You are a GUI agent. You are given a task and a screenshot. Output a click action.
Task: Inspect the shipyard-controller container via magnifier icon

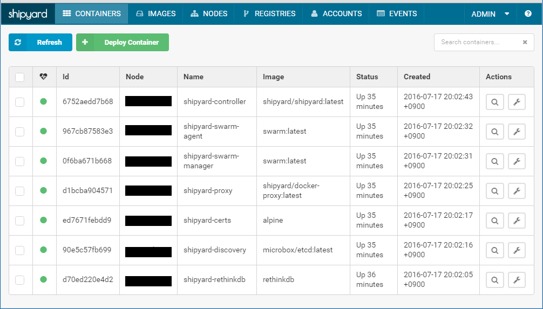495,102
